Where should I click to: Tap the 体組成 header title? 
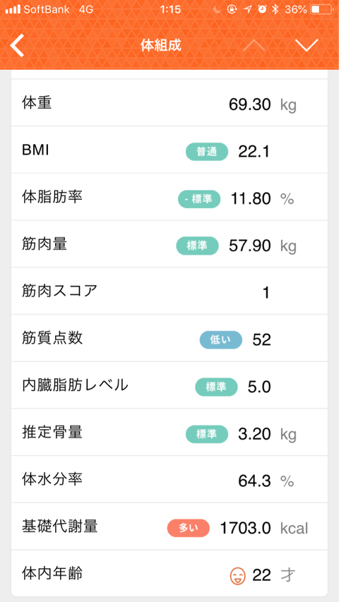pyautogui.click(x=160, y=45)
